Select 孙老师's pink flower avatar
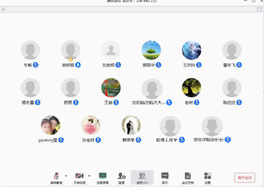264x187 pixels. pyautogui.click(x=91, y=125)
